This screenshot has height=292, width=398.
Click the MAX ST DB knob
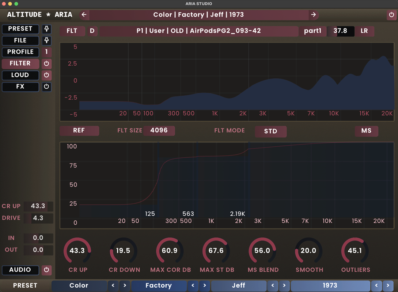point(216,251)
